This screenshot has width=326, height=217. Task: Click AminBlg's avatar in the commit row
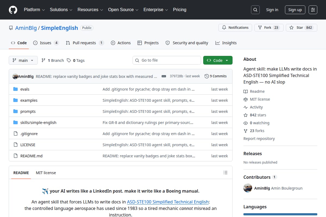pos(15,76)
